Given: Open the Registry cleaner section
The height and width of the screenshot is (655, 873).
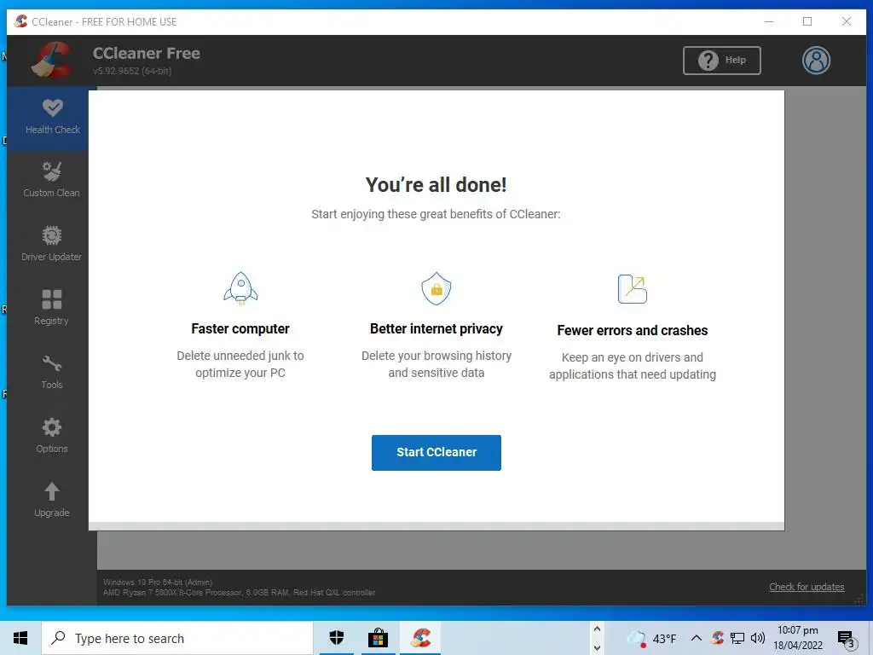Looking at the screenshot, I should click(x=51, y=307).
